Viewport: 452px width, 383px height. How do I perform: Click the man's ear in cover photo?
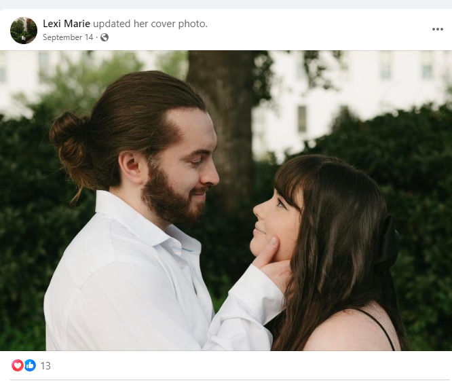tap(131, 168)
